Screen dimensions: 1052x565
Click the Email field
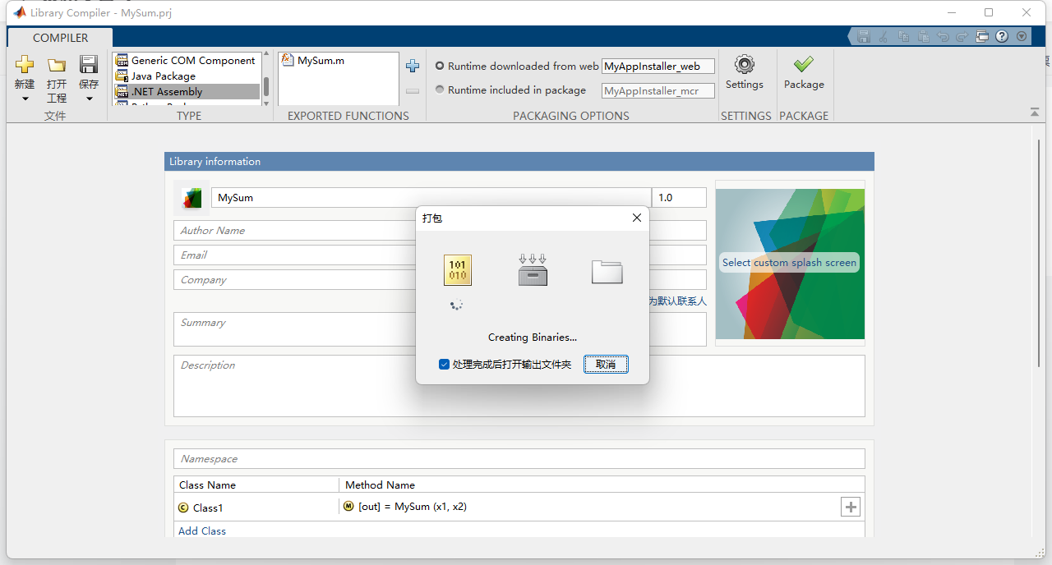click(440, 255)
